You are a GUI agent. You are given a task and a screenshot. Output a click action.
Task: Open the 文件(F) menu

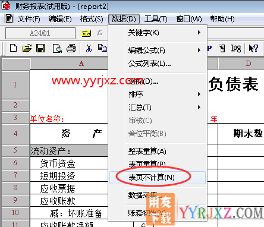point(29,19)
